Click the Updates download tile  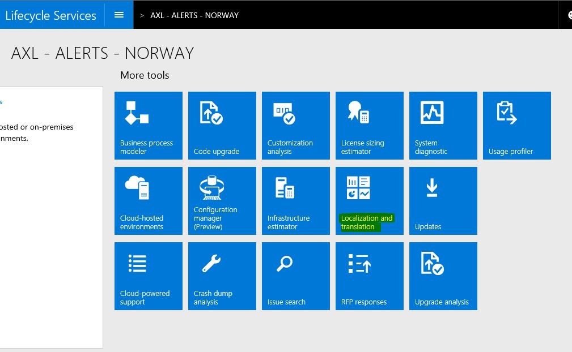click(443, 201)
